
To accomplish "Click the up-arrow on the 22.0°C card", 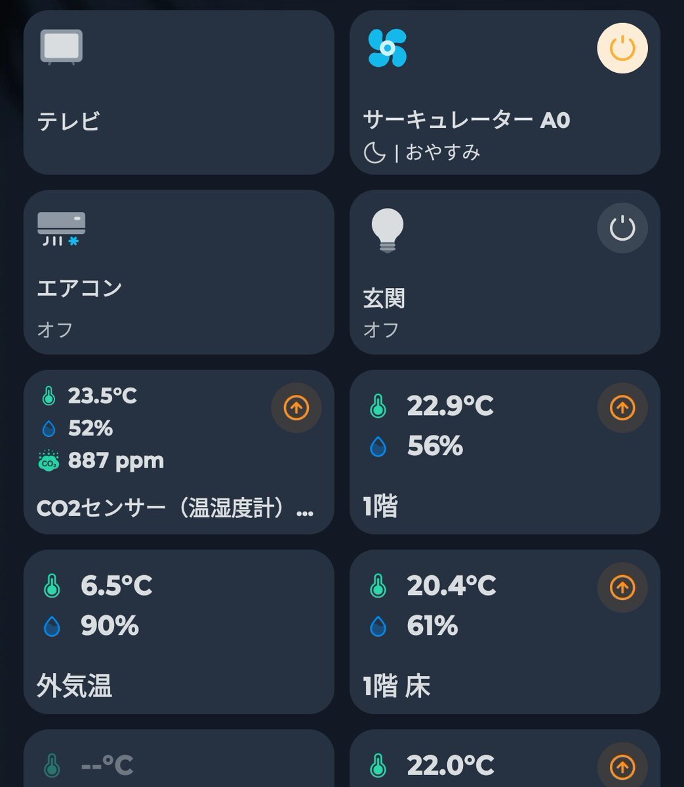I will click(622, 766).
